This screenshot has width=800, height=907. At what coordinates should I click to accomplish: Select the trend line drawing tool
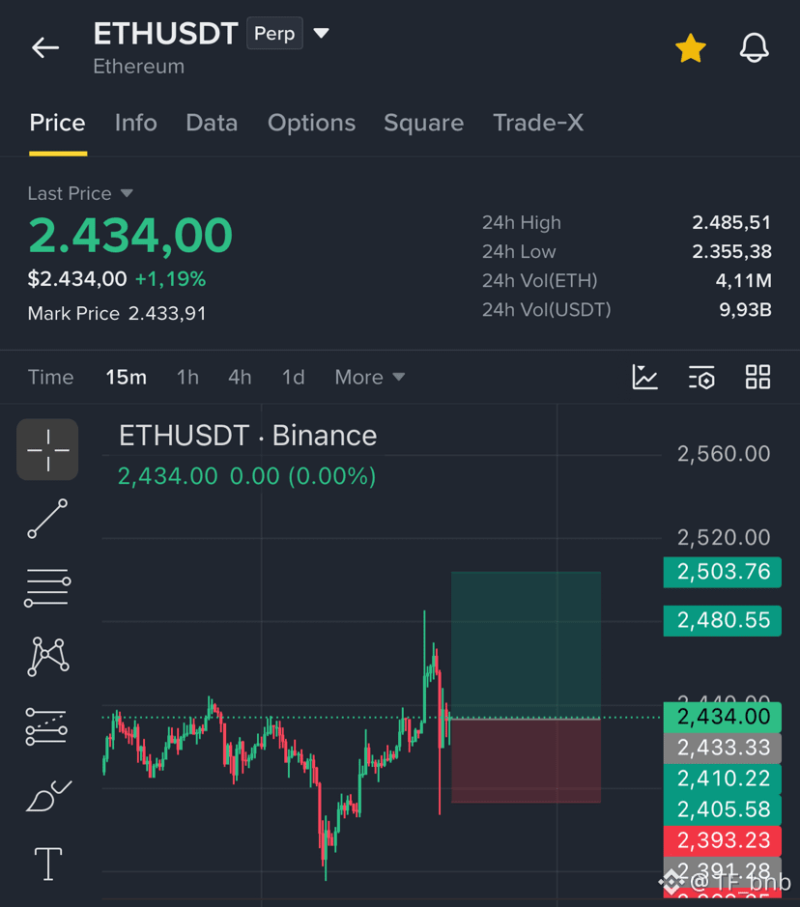click(47, 519)
